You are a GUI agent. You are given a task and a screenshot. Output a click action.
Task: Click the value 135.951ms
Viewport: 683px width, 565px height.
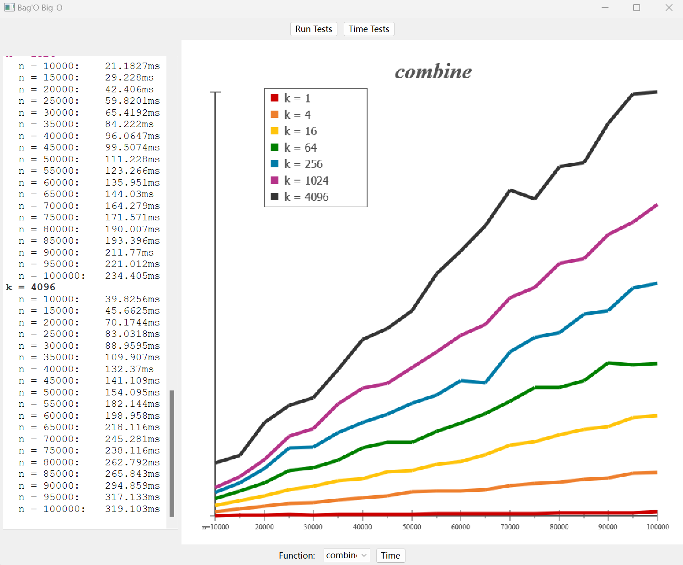(133, 182)
